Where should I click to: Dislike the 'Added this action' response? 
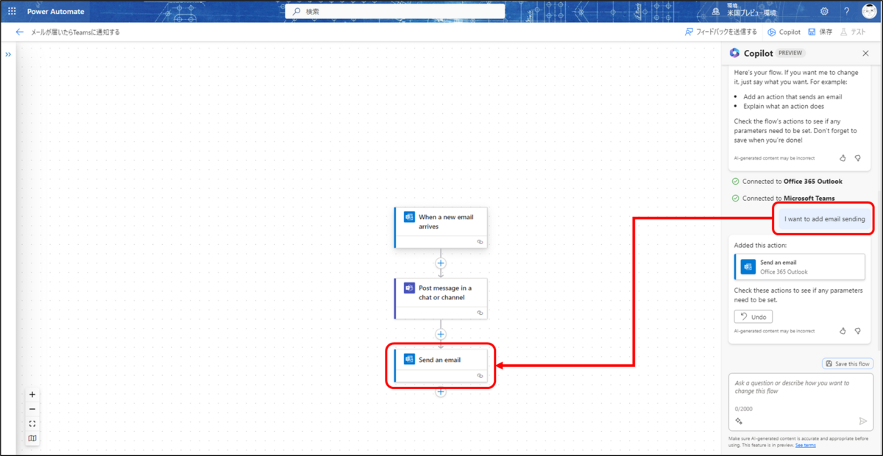click(x=858, y=331)
